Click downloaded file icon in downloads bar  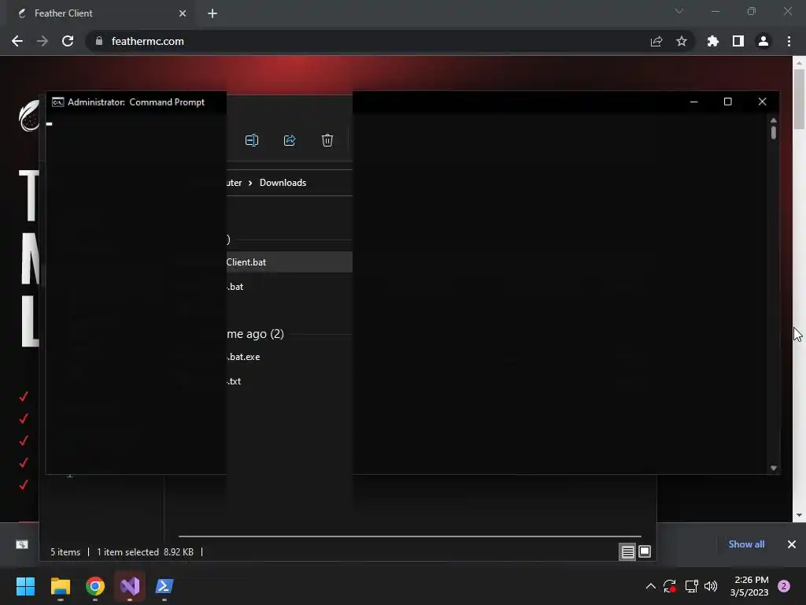(21, 544)
